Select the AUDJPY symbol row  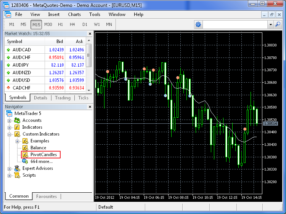[x=45, y=65]
